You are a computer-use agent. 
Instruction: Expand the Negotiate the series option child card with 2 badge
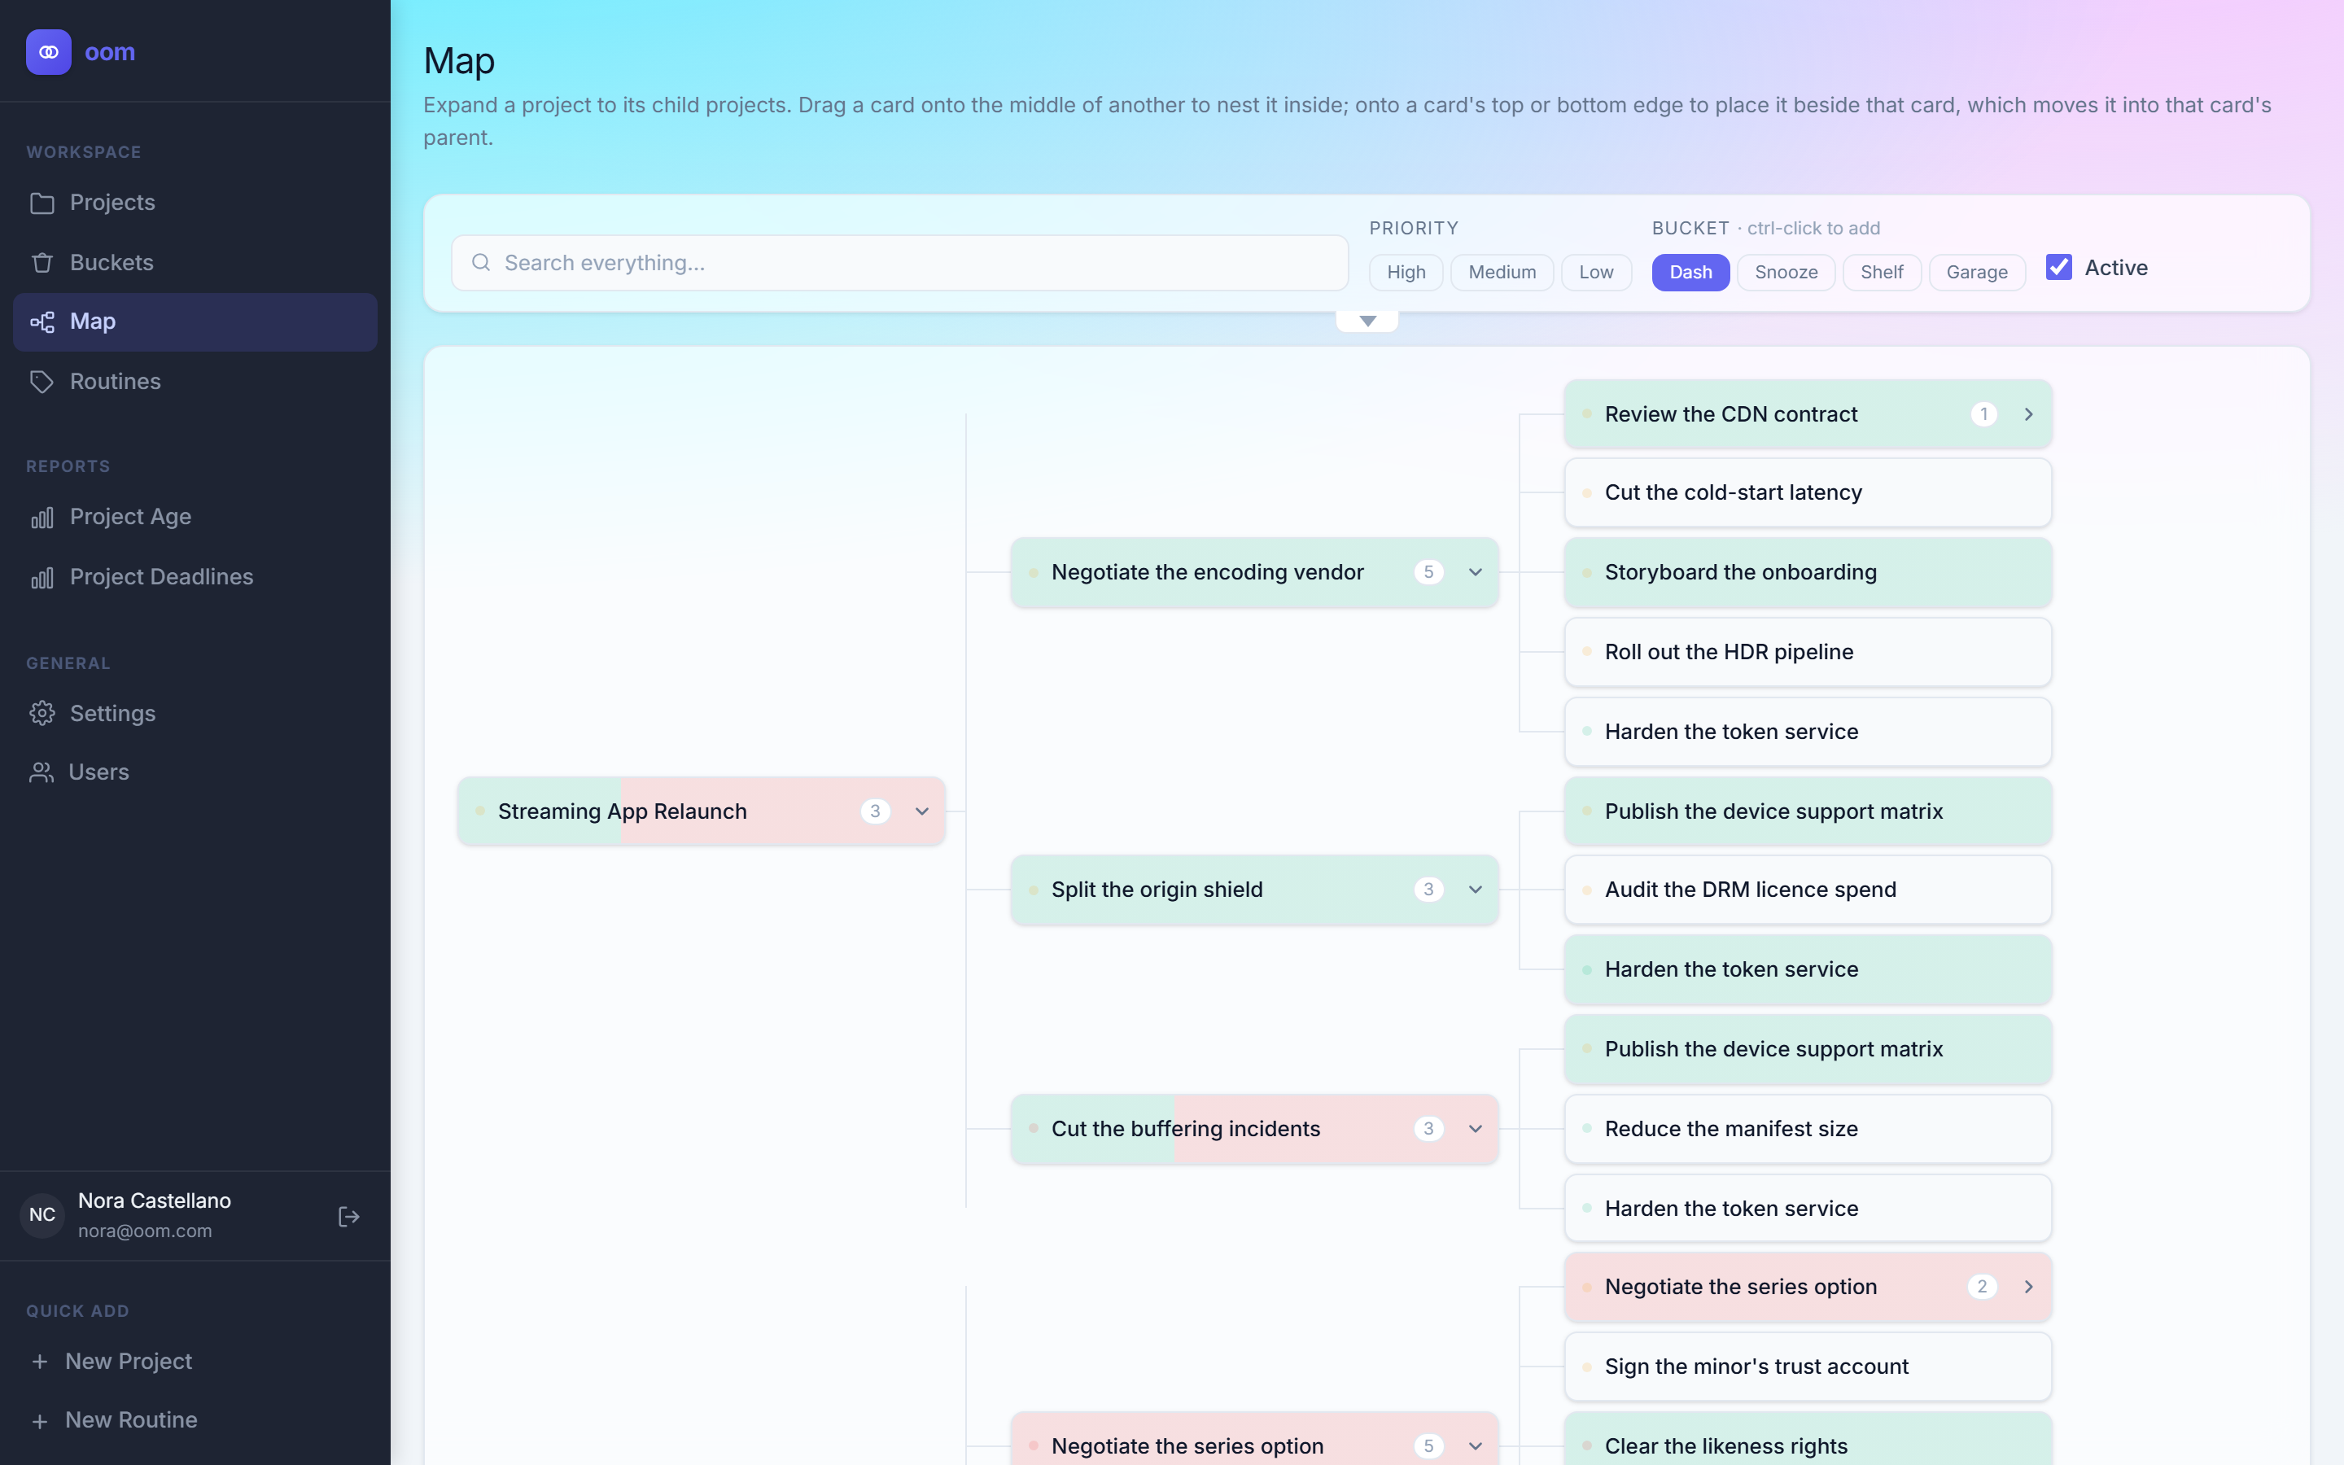2028,1287
